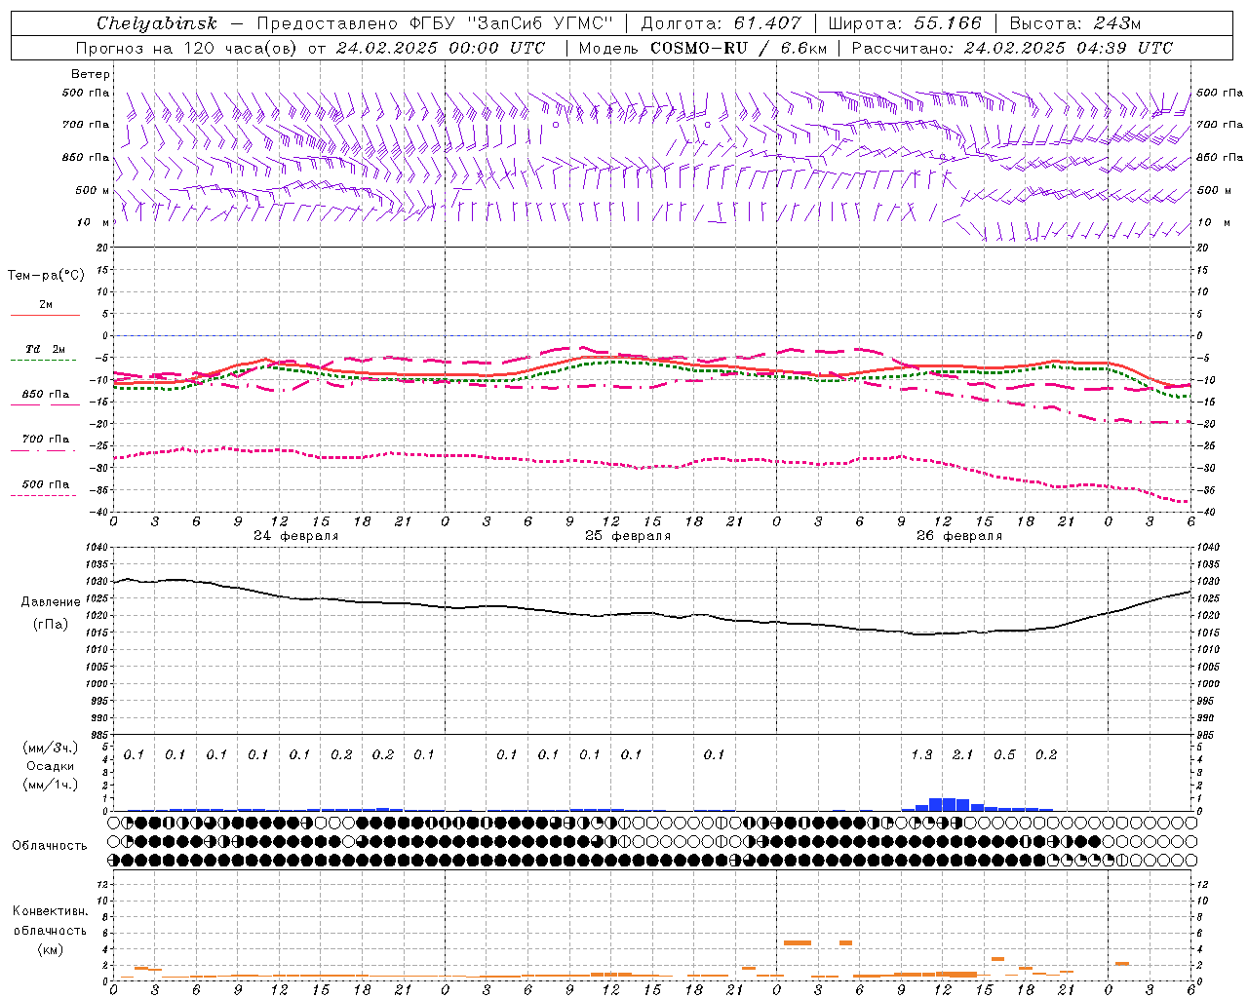Click the (мм/1ч.) unit label
The width and height of the screenshot is (1248, 998).
(50, 785)
